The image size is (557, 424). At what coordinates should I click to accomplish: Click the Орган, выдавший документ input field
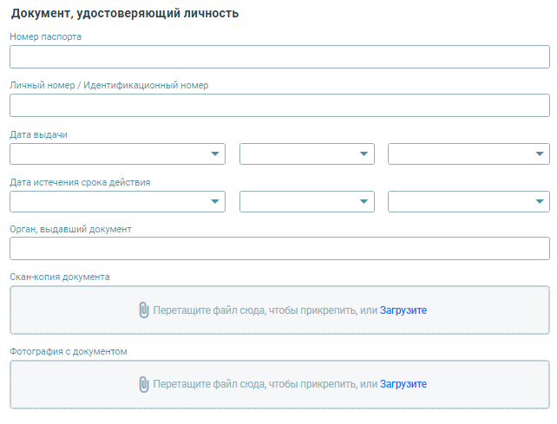coord(279,249)
